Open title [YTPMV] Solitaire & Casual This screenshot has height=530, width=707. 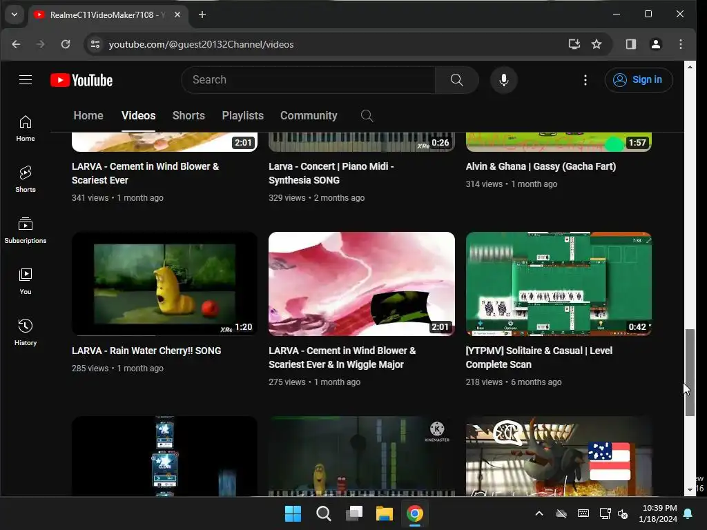539,357
